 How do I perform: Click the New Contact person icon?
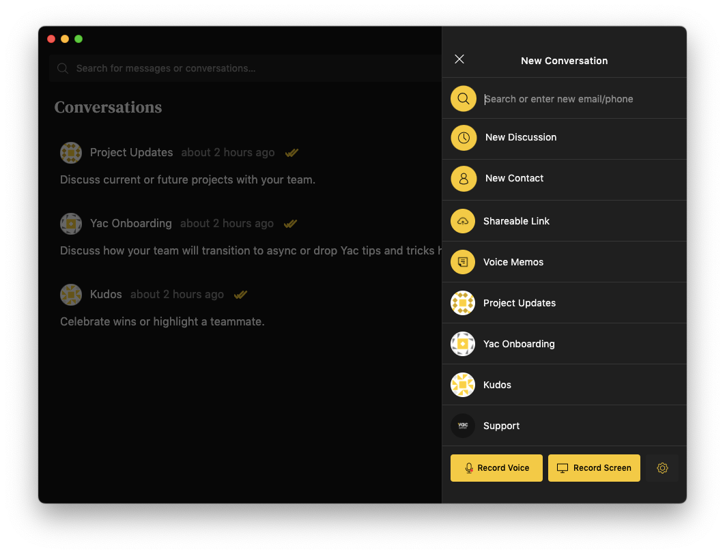pyautogui.click(x=464, y=178)
